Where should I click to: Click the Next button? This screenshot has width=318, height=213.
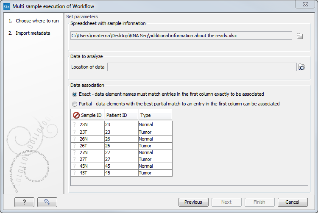pyautogui.click(x=226, y=202)
